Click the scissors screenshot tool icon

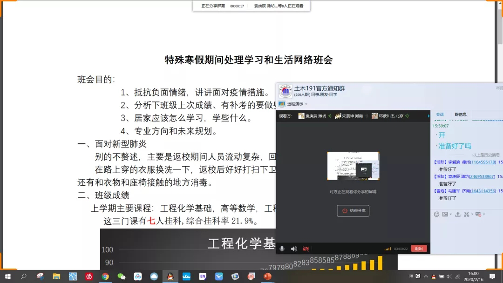point(466,214)
